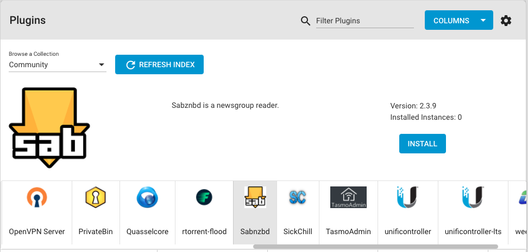Open the Browse a Collection dropdown
528x252 pixels.
point(57,64)
